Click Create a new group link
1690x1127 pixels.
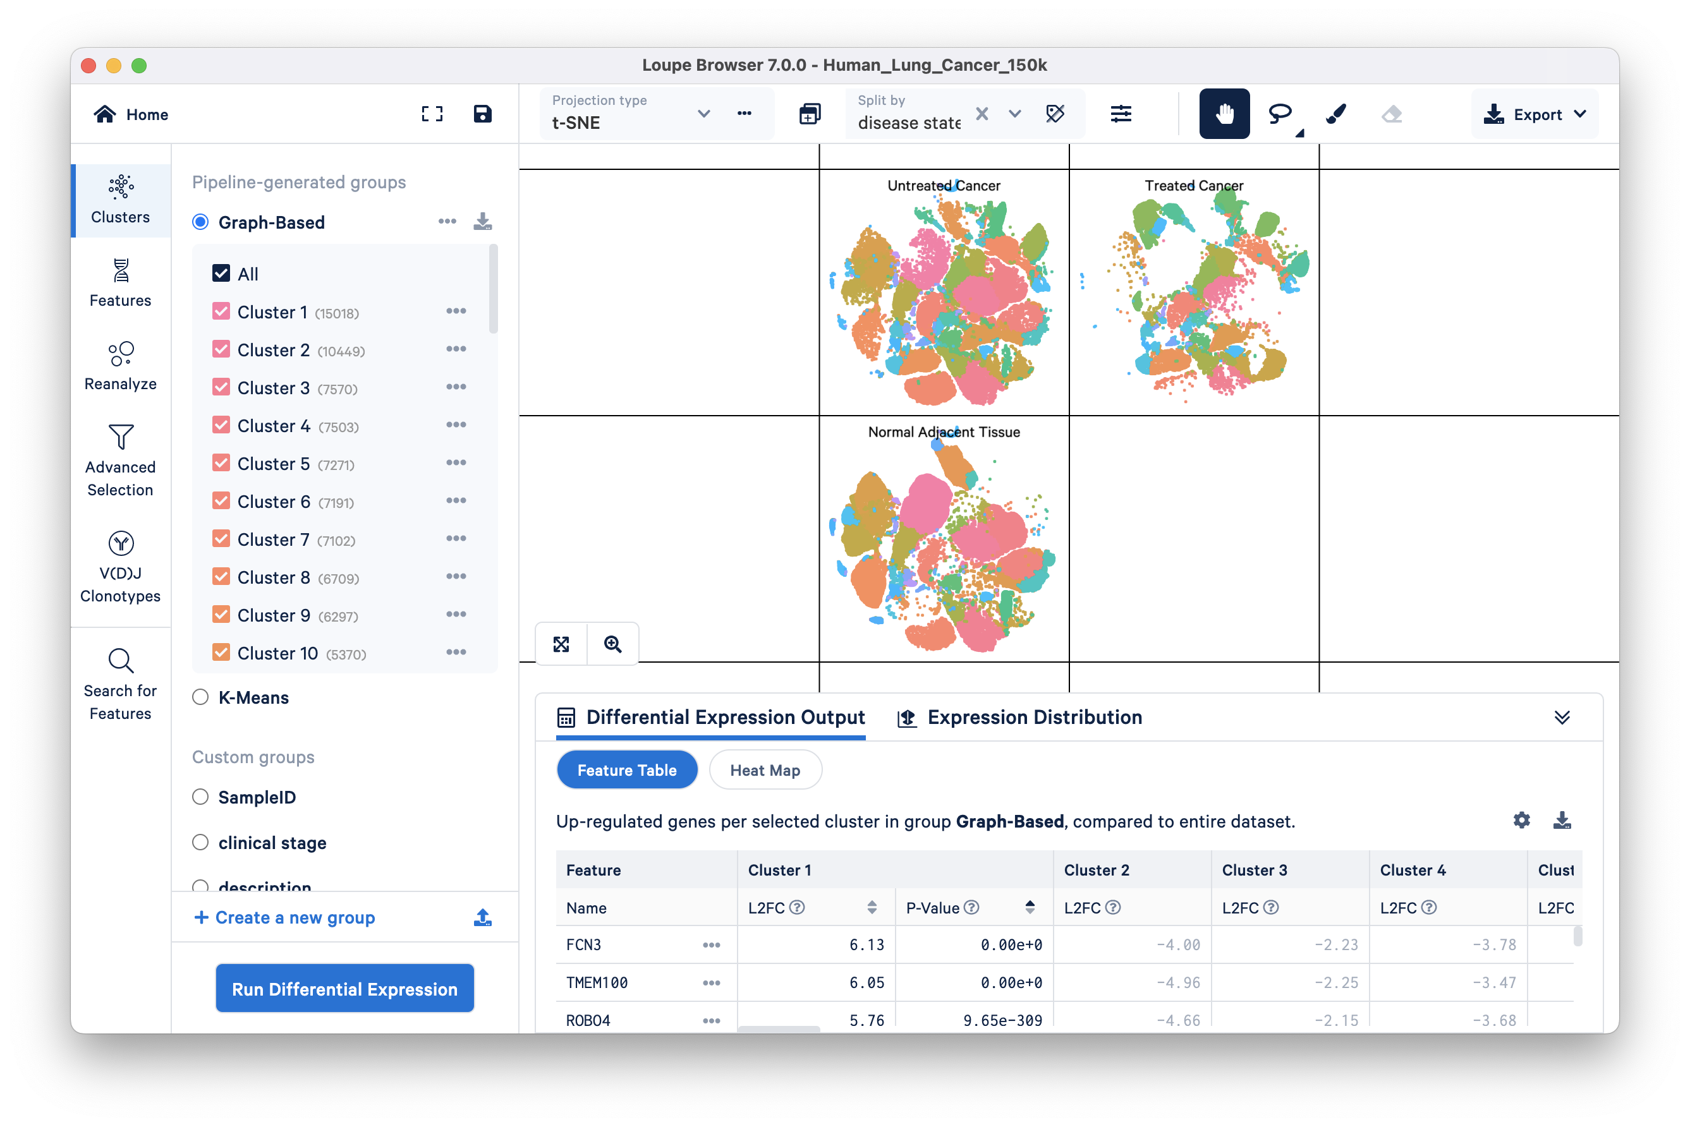tap(285, 917)
